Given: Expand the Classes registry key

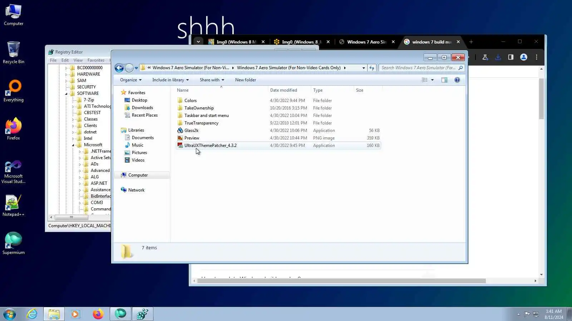Looking at the screenshot, I should [x=73, y=119].
